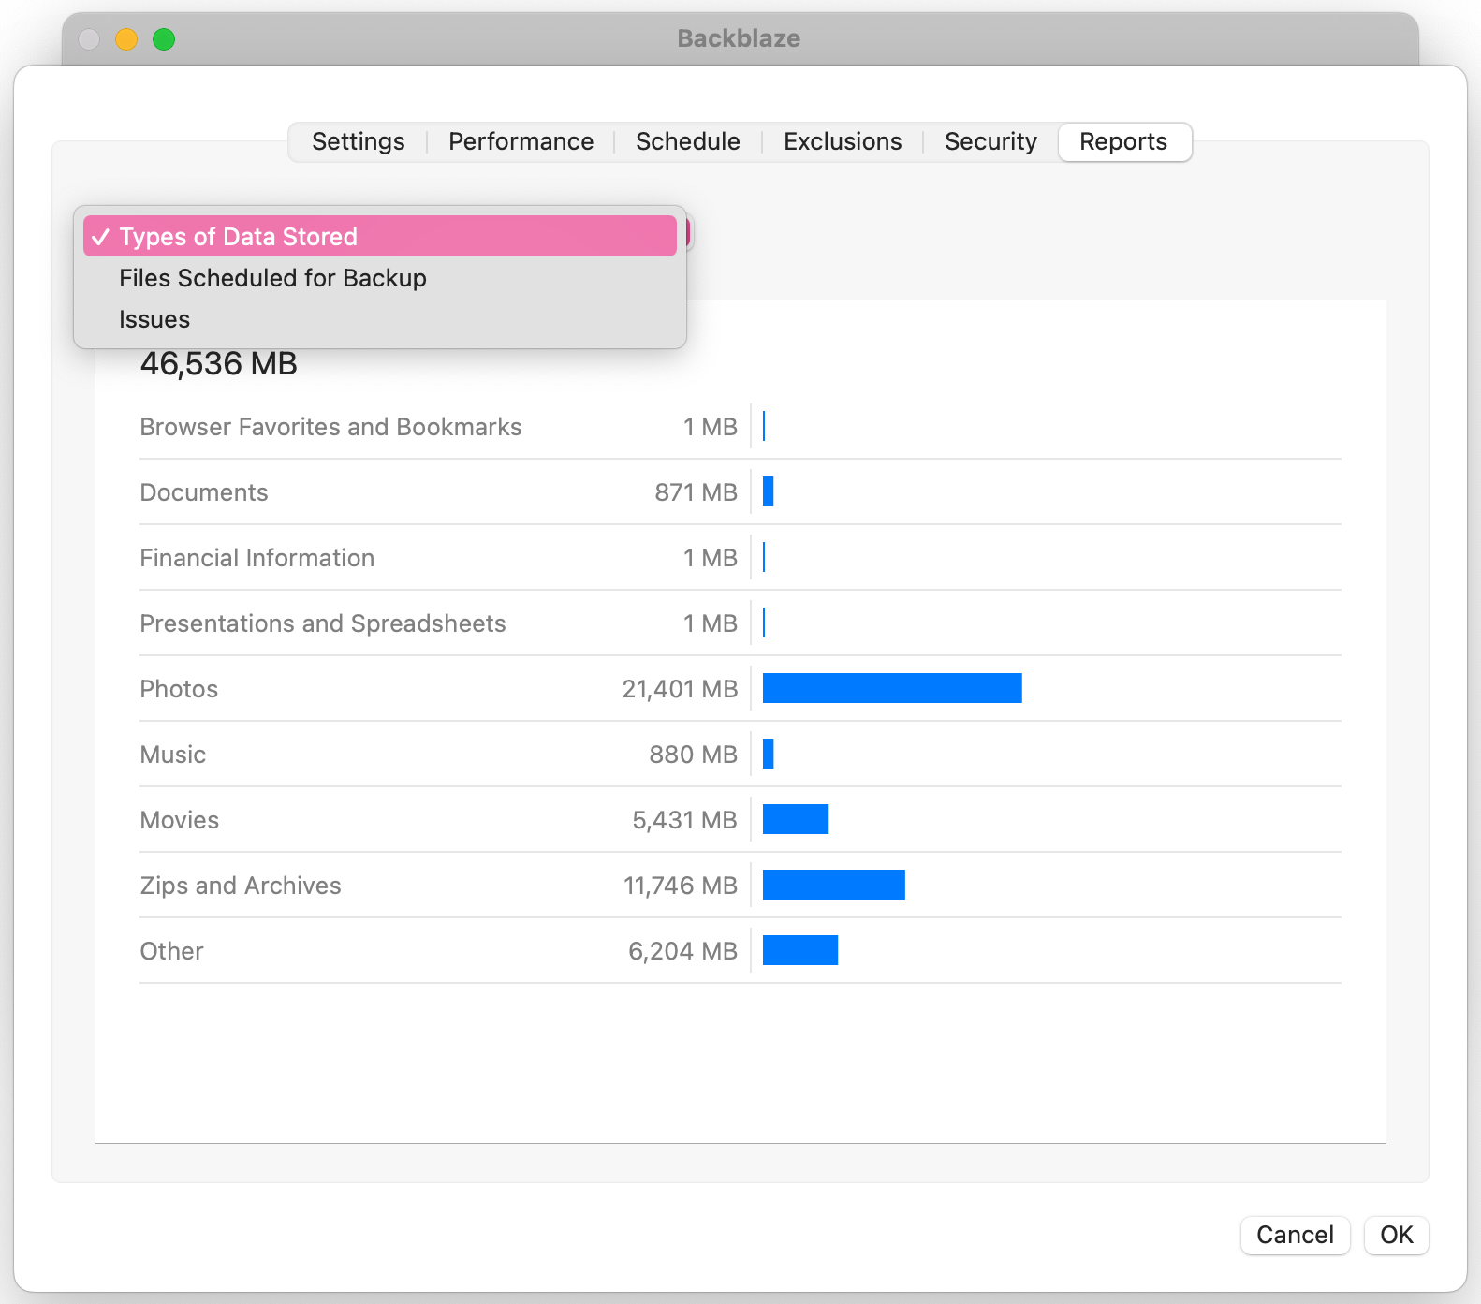The width and height of the screenshot is (1481, 1304).
Task: Pick the Issues report option
Action: [x=380, y=319]
